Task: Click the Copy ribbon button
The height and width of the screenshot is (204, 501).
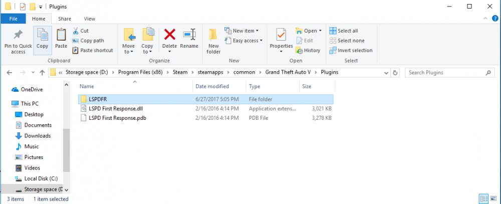Action: pos(42,40)
